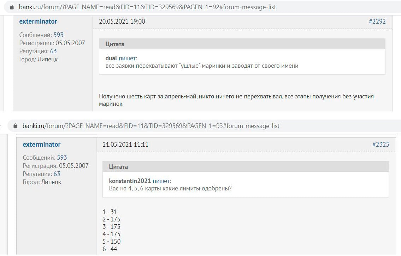Click the post date 20.05.2021 19:00

click(x=122, y=22)
